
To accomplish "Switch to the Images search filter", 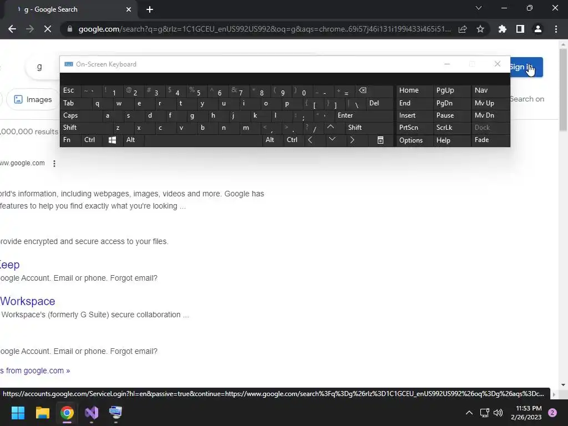I will [x=33, y=99].
